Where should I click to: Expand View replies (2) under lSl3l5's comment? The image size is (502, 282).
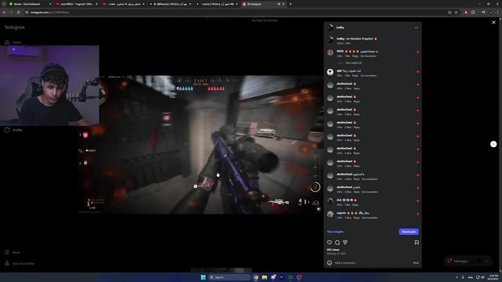pos(353,63)
